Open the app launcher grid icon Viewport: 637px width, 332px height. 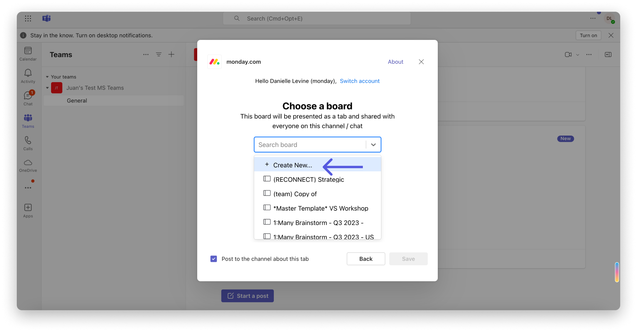28,18
